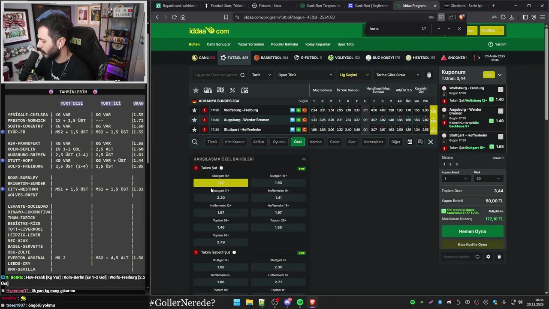
Task: Select Stuttgart 16+ odds 1.93
Action: pos(278,183)
